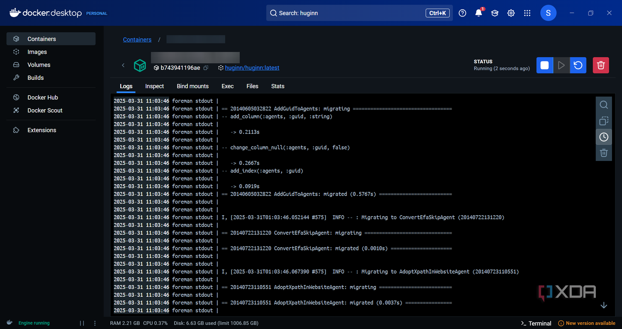Click the log value -> 0.2113s
Image resolution: width=622 pixels, height=329 pixels.
(x=245, y=132)
